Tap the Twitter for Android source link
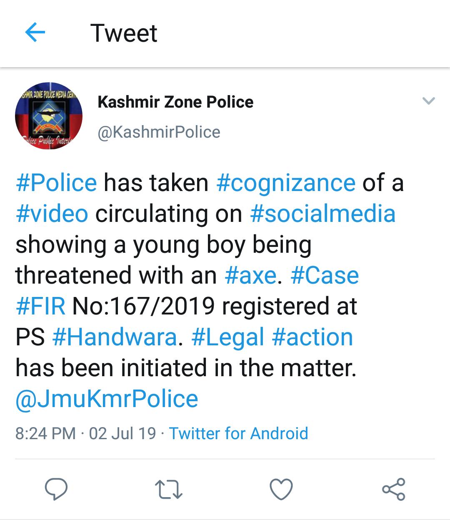This screenshot has width=450, height=523. click(x=238, y=433)
